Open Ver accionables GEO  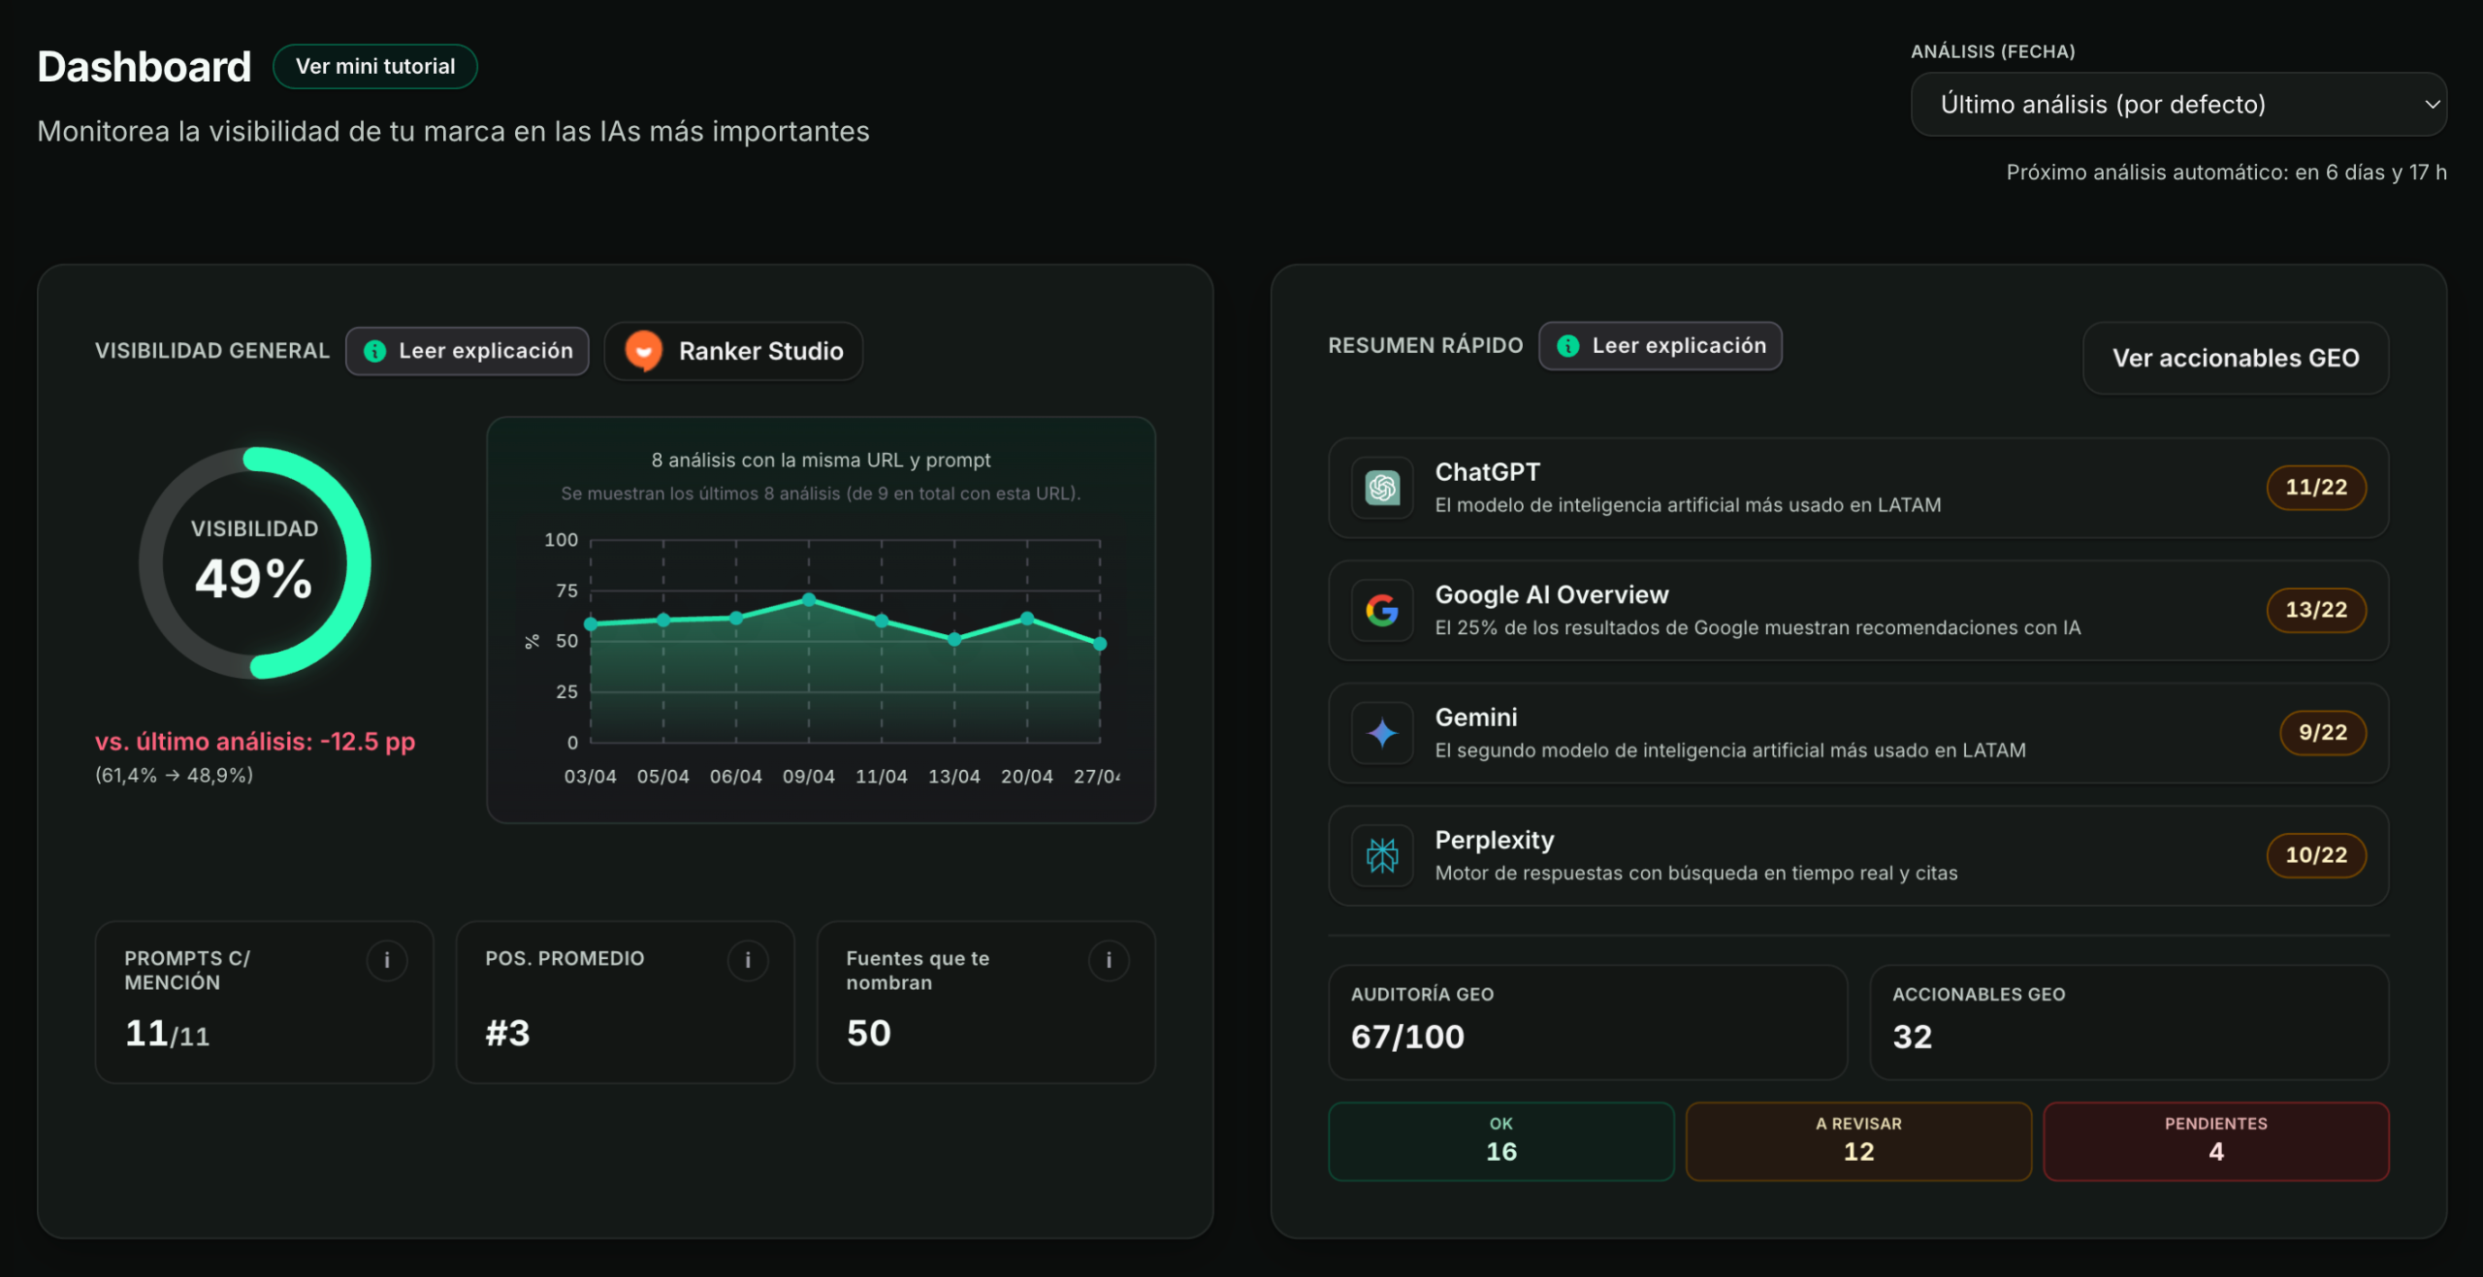tap(2235, 358)
